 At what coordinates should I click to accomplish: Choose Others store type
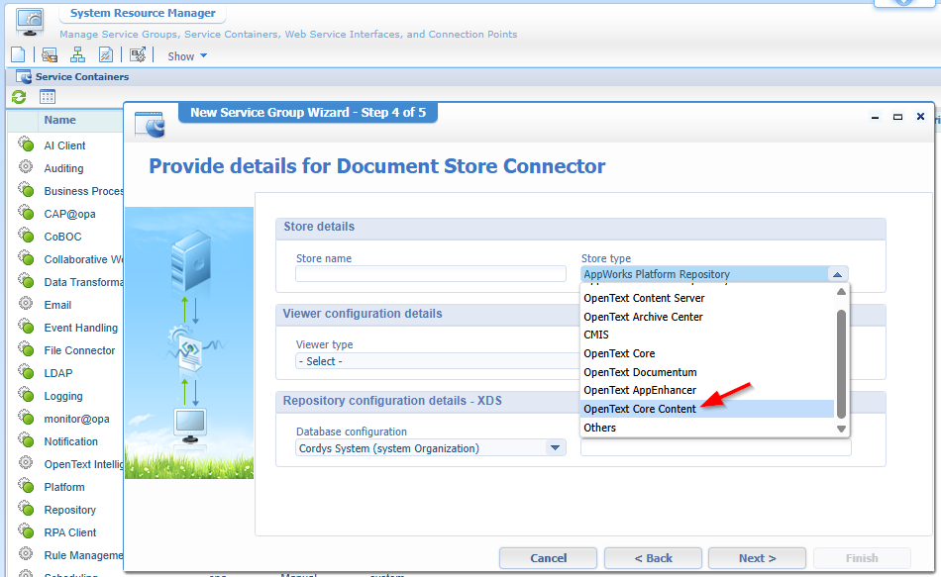599,428
